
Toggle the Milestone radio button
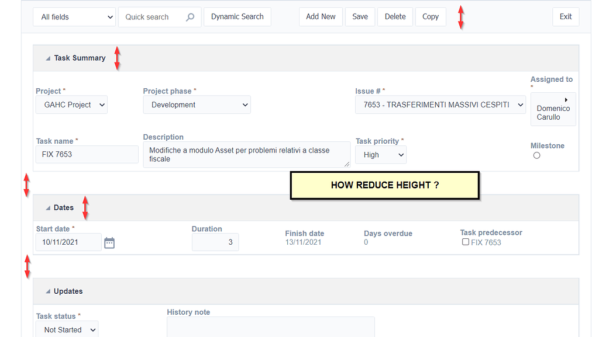(x=537, y=155)
